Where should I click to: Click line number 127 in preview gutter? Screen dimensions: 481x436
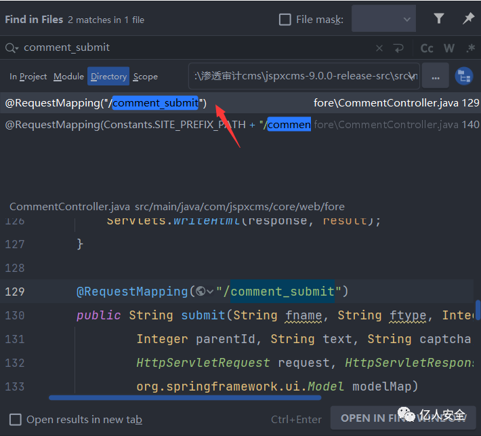pyautogui.click(x=14, y=244)
